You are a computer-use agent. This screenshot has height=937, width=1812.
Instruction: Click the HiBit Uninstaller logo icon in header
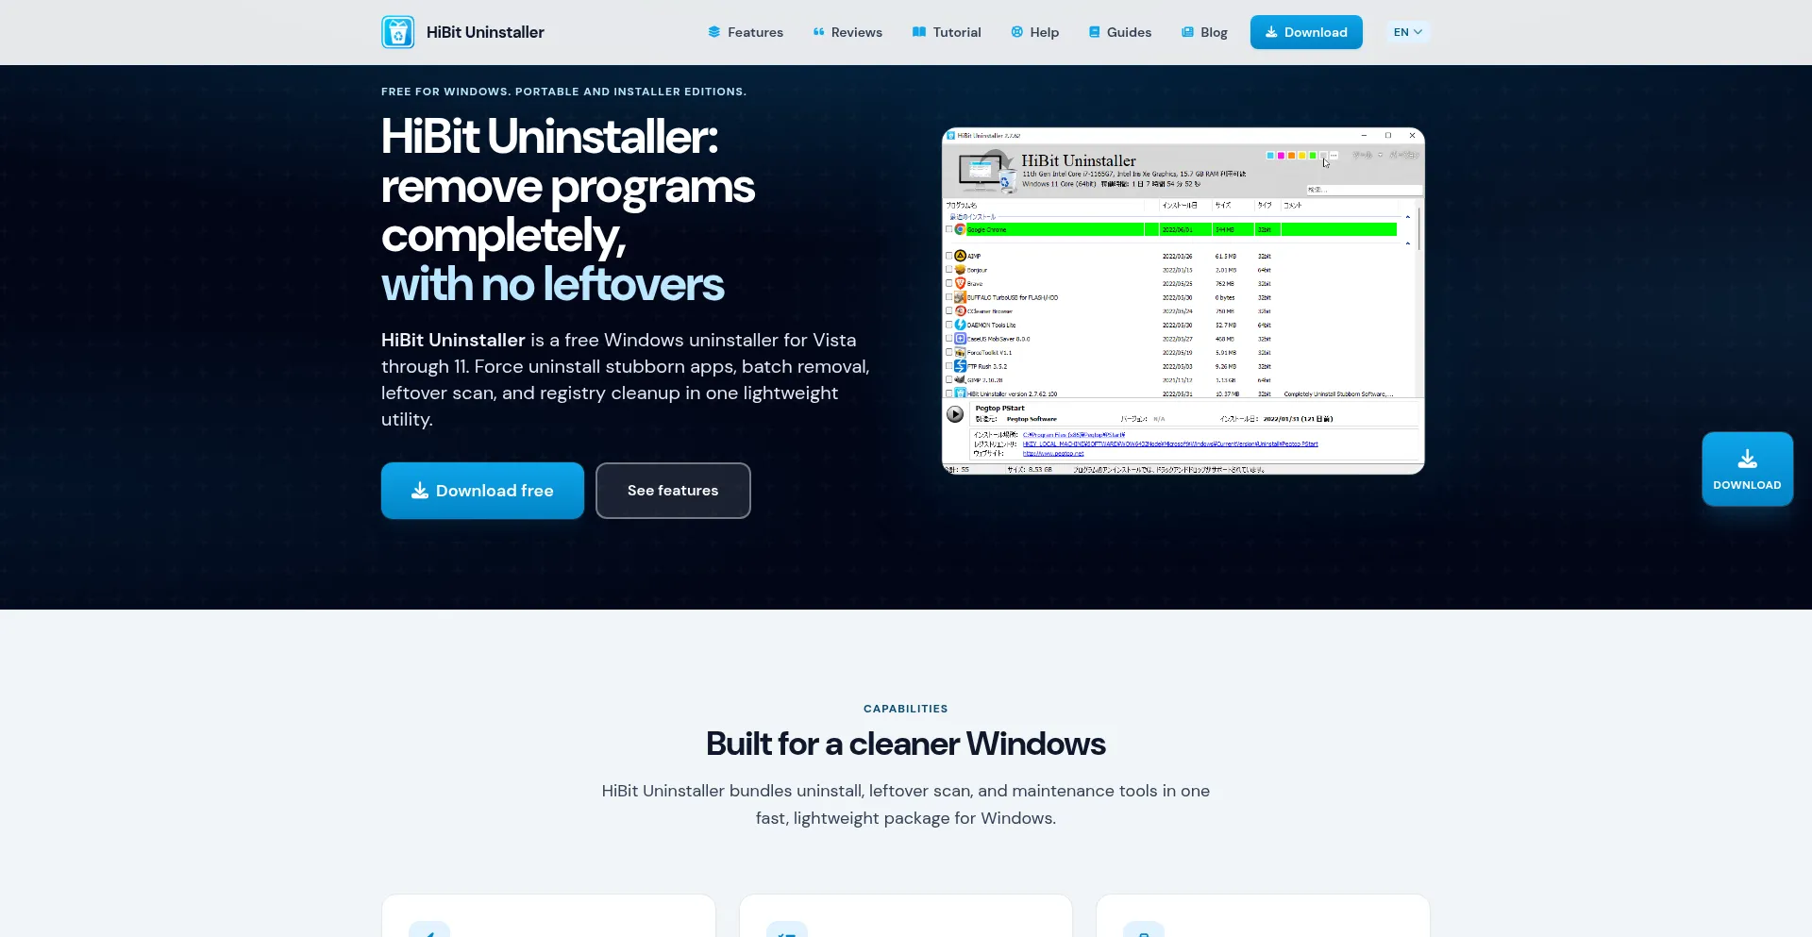398,32
